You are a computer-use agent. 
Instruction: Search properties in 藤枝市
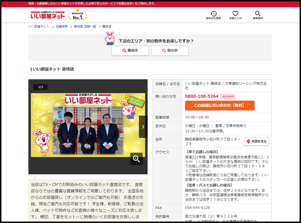[x=130, y=50]
